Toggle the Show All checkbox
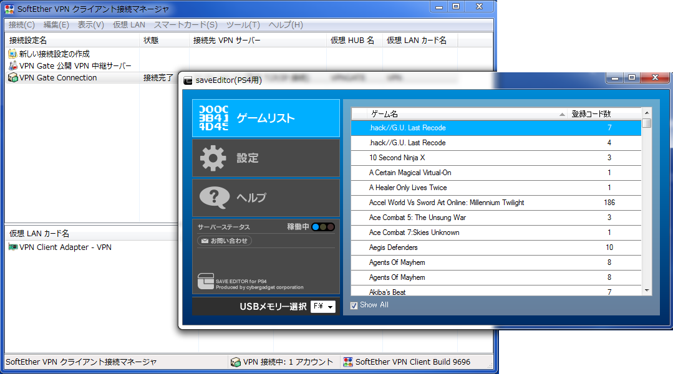 pos(354,305)
